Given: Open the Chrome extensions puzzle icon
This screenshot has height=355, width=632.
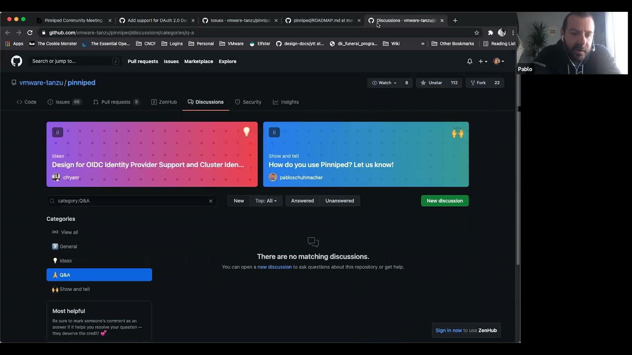Looking at the screenshot, I should point(490,33).
